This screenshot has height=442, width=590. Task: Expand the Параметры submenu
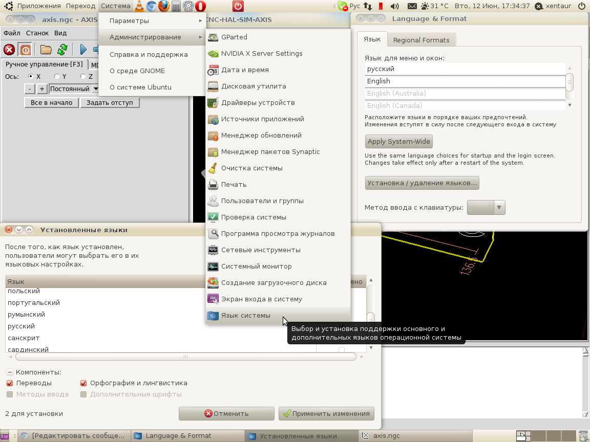[x=152, y=20]
